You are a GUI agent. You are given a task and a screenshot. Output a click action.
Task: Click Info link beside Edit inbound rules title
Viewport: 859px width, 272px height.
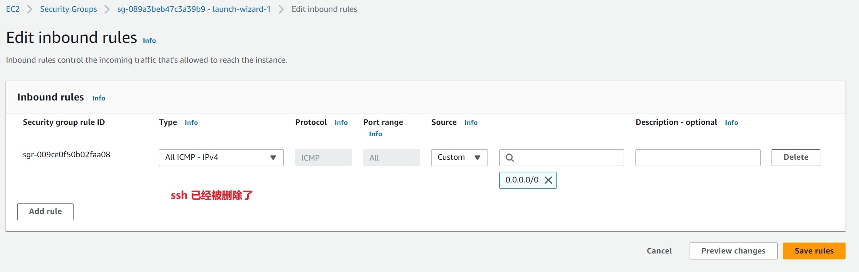149,41
